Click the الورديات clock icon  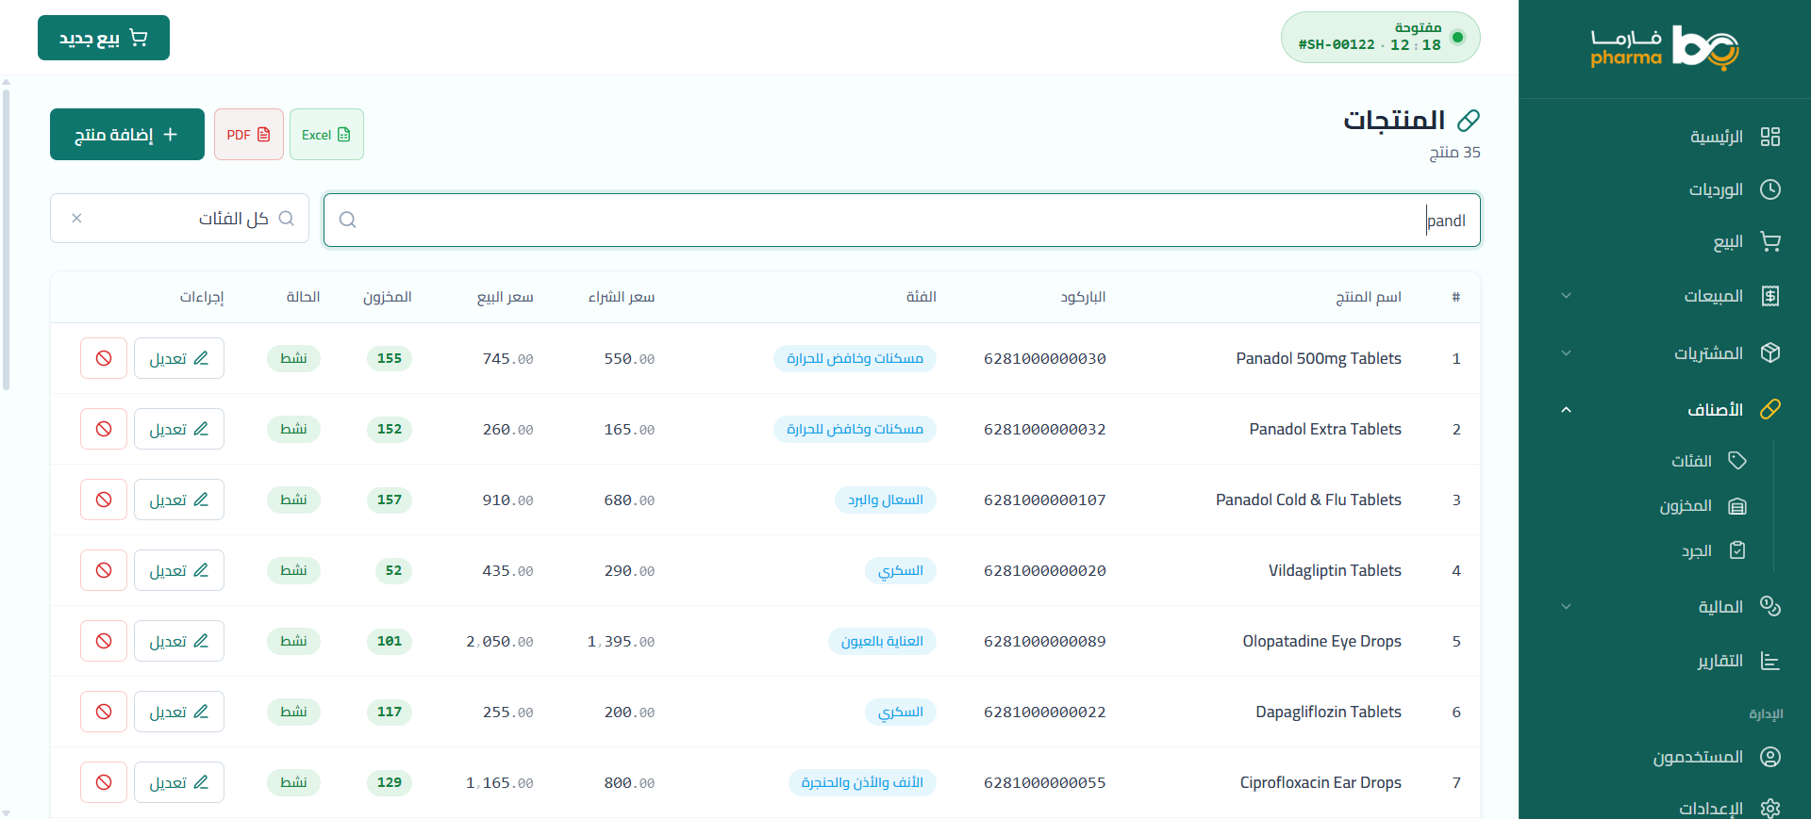pyautogui.click(x=1770, y=189)
